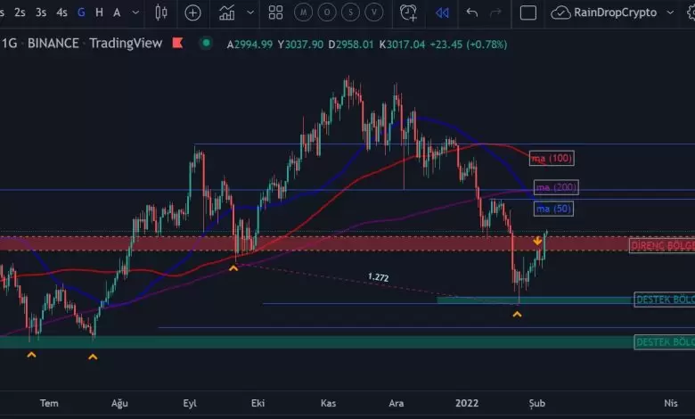
Task: Switch to the H interval
Action: pyautogui.click(x=99, y=12)
